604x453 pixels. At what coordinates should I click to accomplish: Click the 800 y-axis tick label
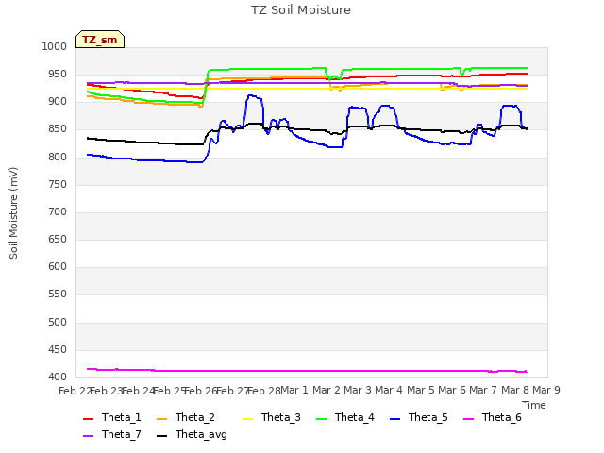coord(58,157)
